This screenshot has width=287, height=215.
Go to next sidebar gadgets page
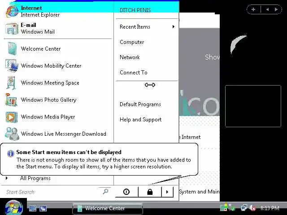[x=276, y=9]
